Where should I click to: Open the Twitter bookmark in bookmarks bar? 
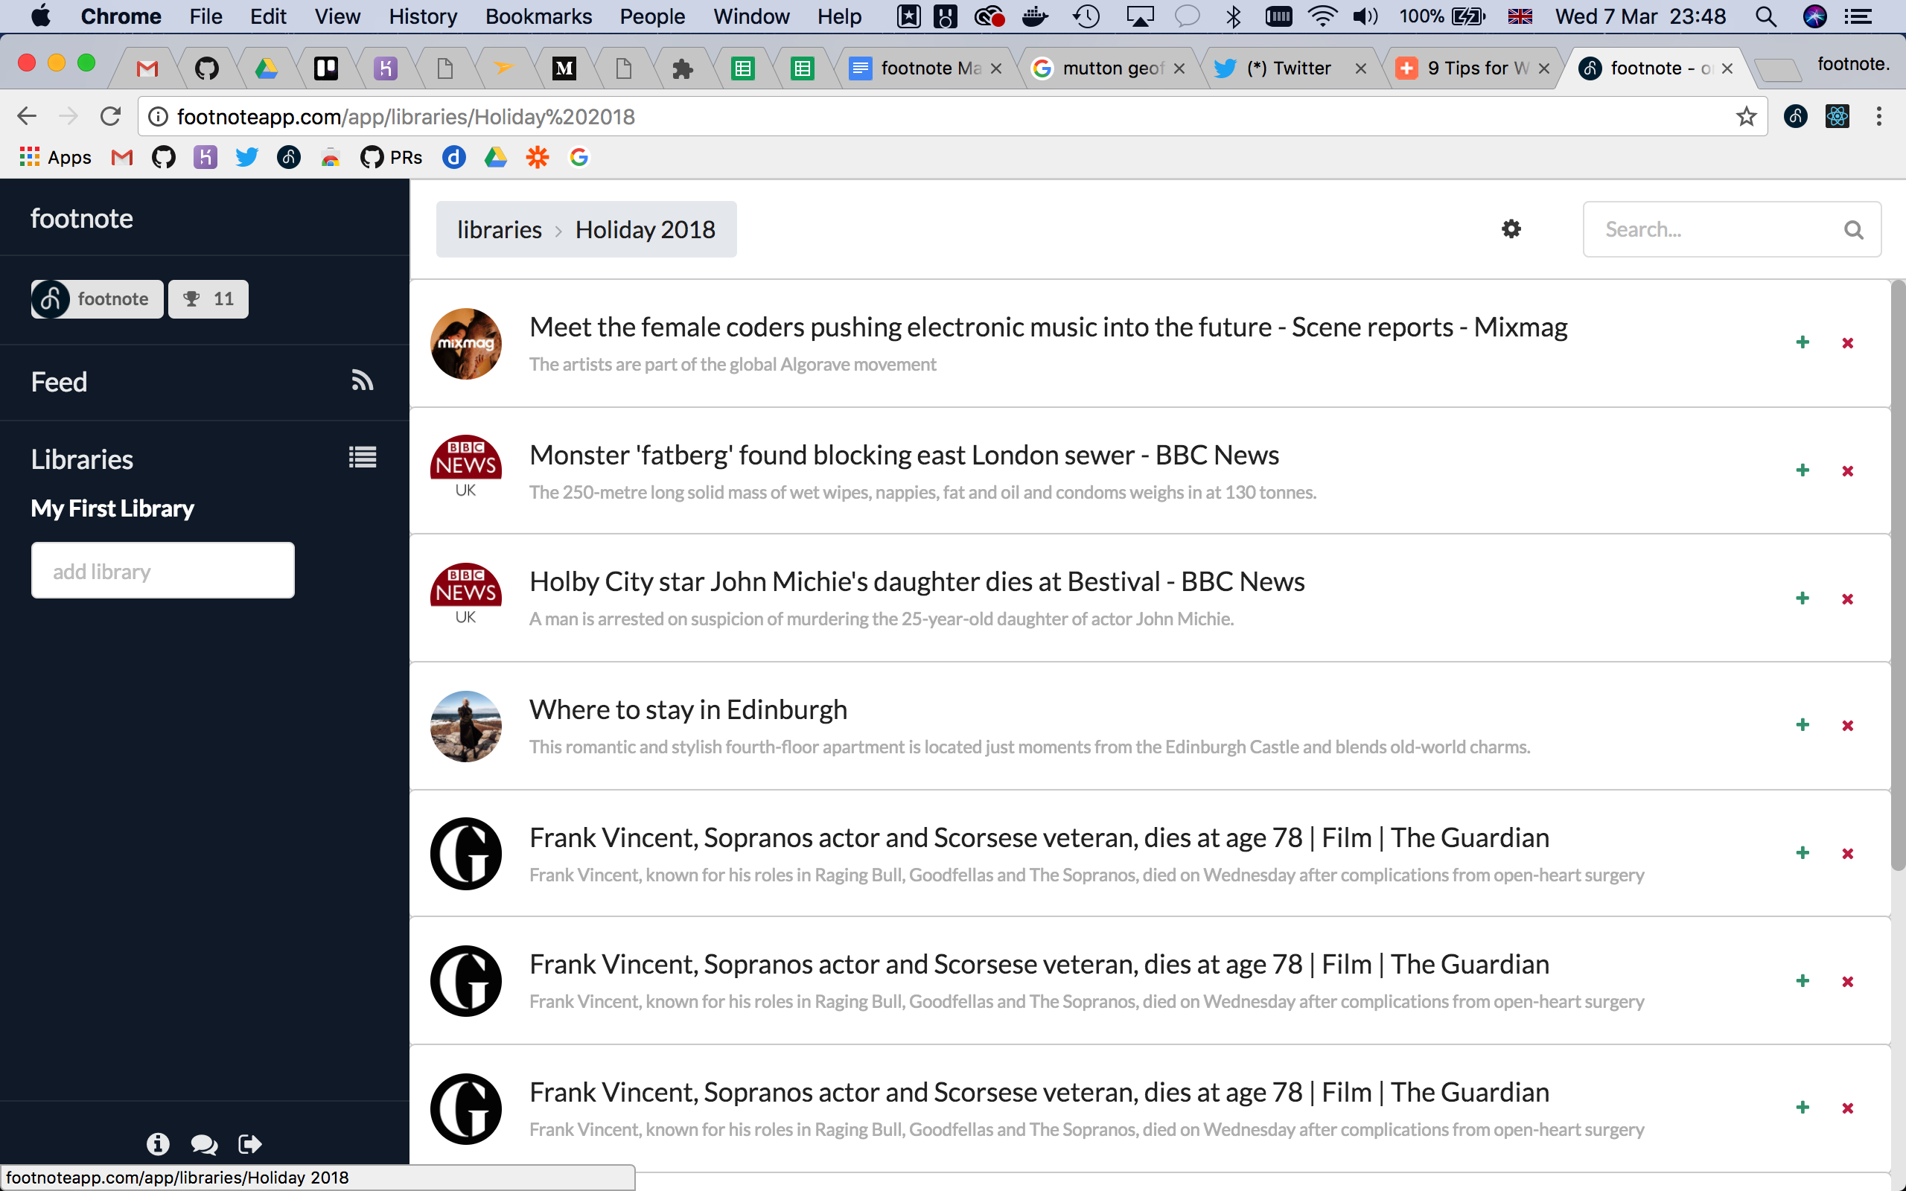coord(246,158)
